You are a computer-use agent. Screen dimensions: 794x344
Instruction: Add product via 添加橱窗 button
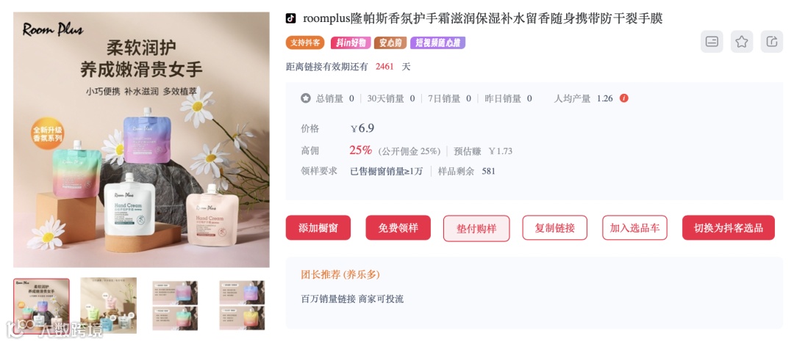tap(318, 228)
